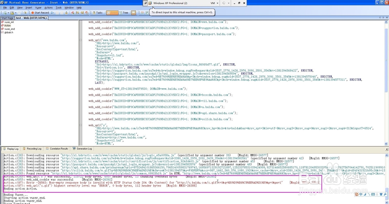Viewport: 389px width, 204px height.
Task: Click the "Ending action Action." log line
Action: click(20, 188)
